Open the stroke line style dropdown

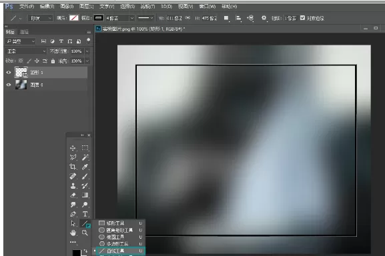point(145,18)
